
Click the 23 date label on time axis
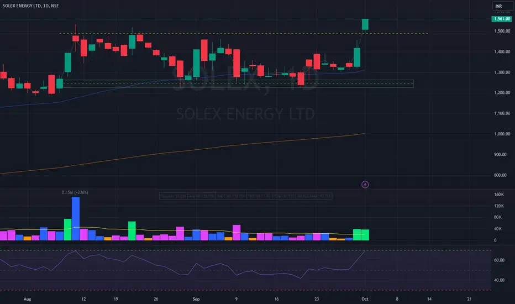pos(317,299)
